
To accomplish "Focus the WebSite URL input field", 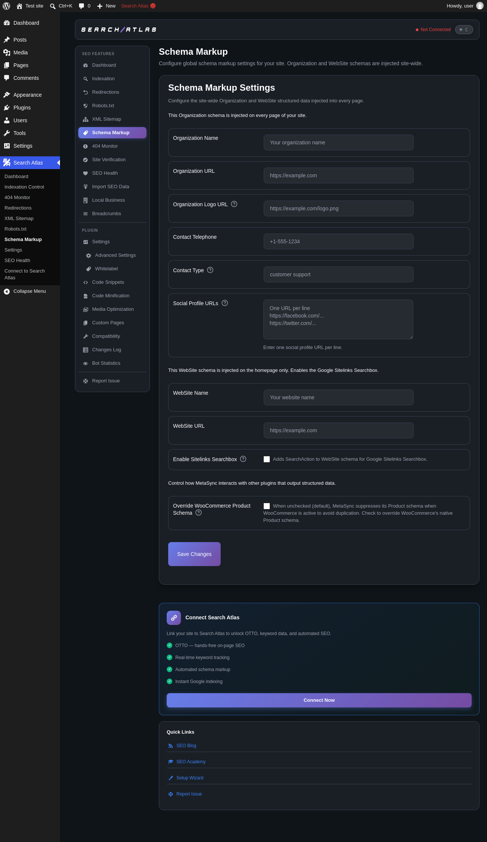I will 339,430.
